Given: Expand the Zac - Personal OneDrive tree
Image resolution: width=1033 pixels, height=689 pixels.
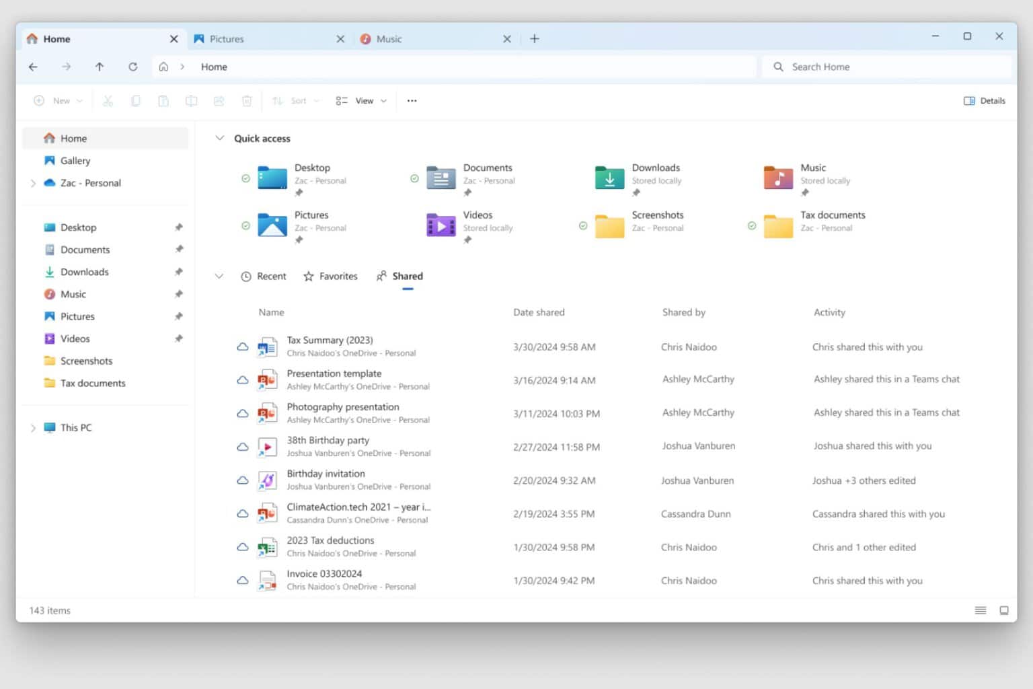Looking at the screenshot, I should point(33,182).
